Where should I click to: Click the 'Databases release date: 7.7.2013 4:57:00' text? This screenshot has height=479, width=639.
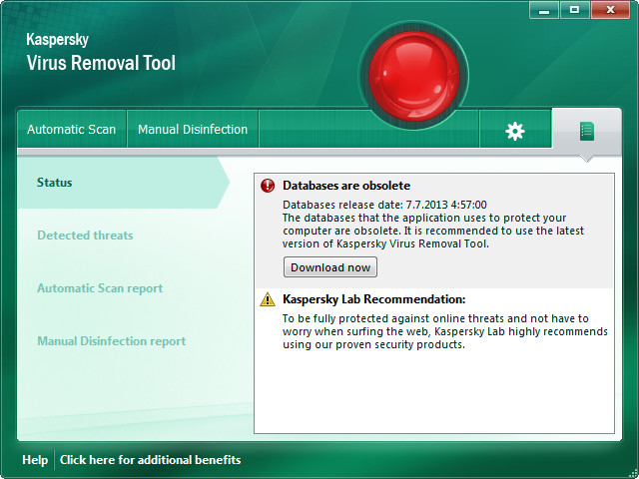click(384, 205)
